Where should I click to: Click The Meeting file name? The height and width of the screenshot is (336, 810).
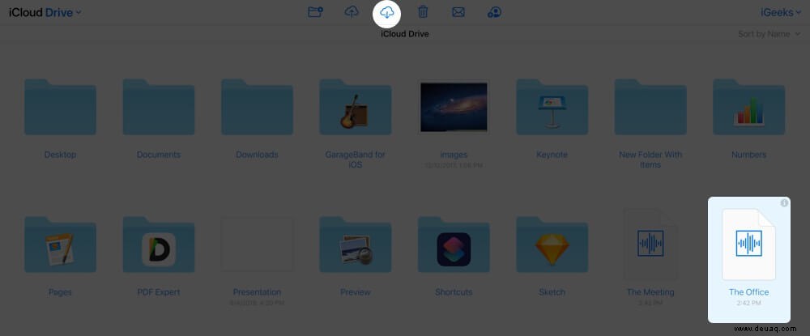coord(650,292)
